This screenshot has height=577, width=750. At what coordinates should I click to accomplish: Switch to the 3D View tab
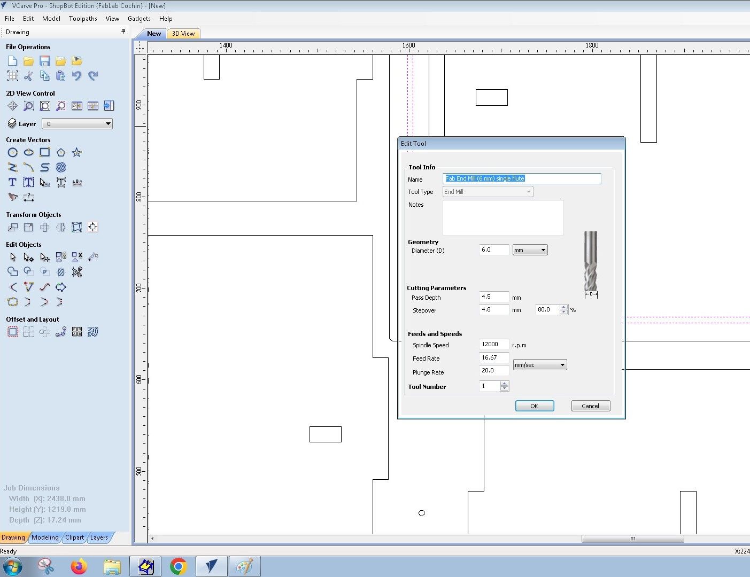tap(183, 34)
